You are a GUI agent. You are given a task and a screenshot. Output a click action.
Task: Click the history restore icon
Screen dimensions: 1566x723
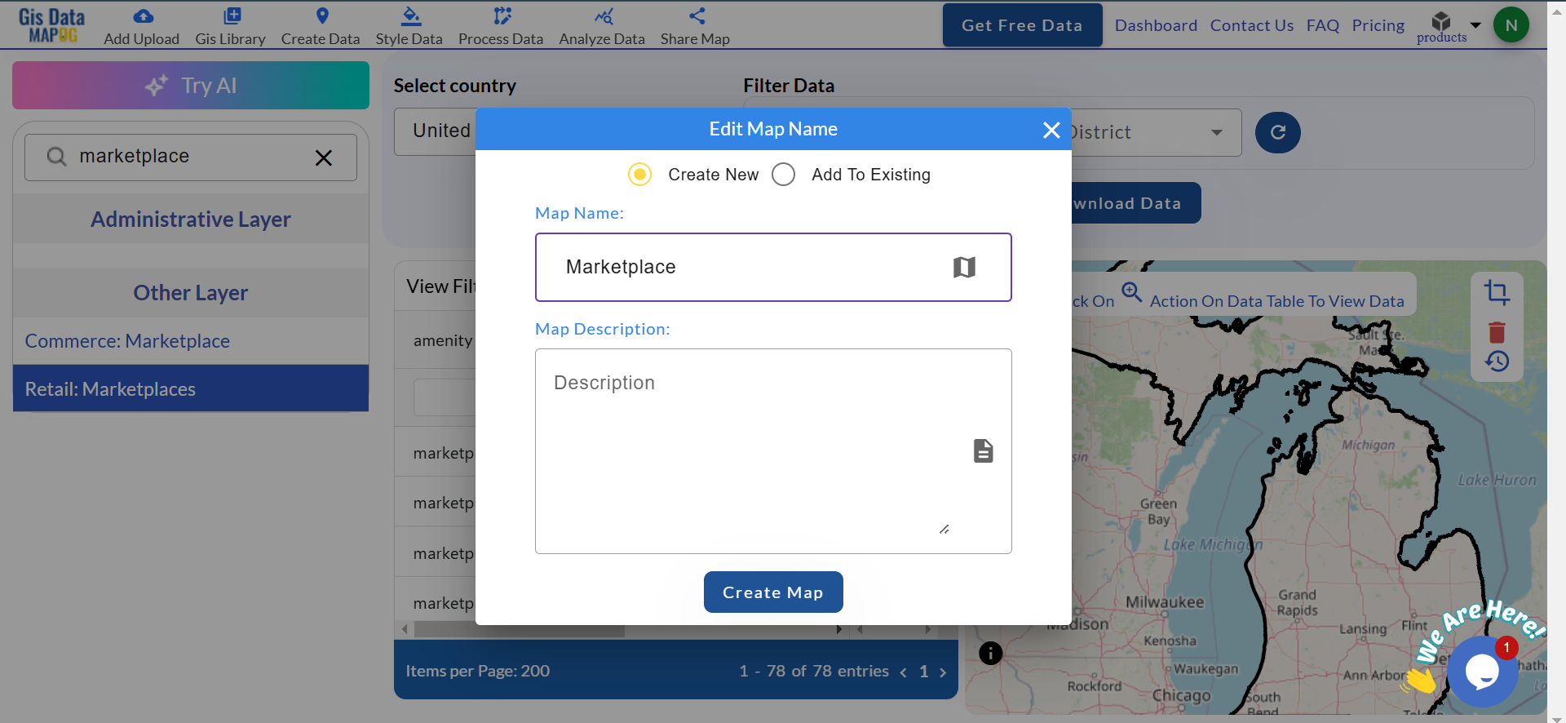pyautogui.click(x=1497, y=361)
